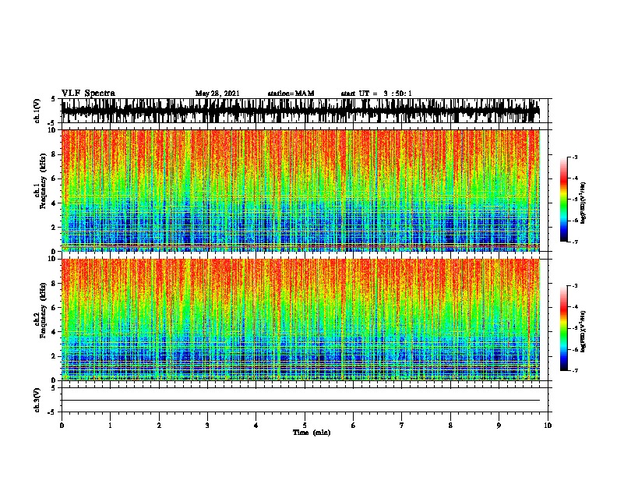Click the Time (min) axis title
This screenshot has height=477, width=617.
312,433
